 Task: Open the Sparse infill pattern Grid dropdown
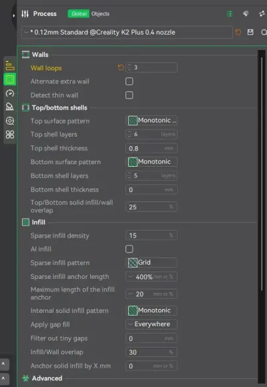(152, 263)
